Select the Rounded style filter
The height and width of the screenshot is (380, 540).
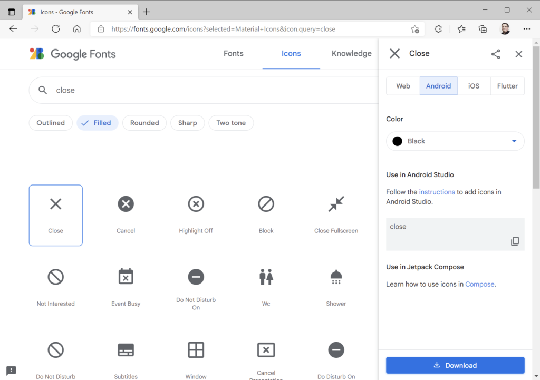point(144,122)
